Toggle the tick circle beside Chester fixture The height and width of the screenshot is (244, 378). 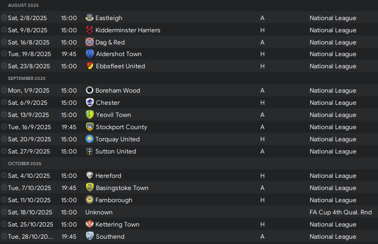[4, 102]
